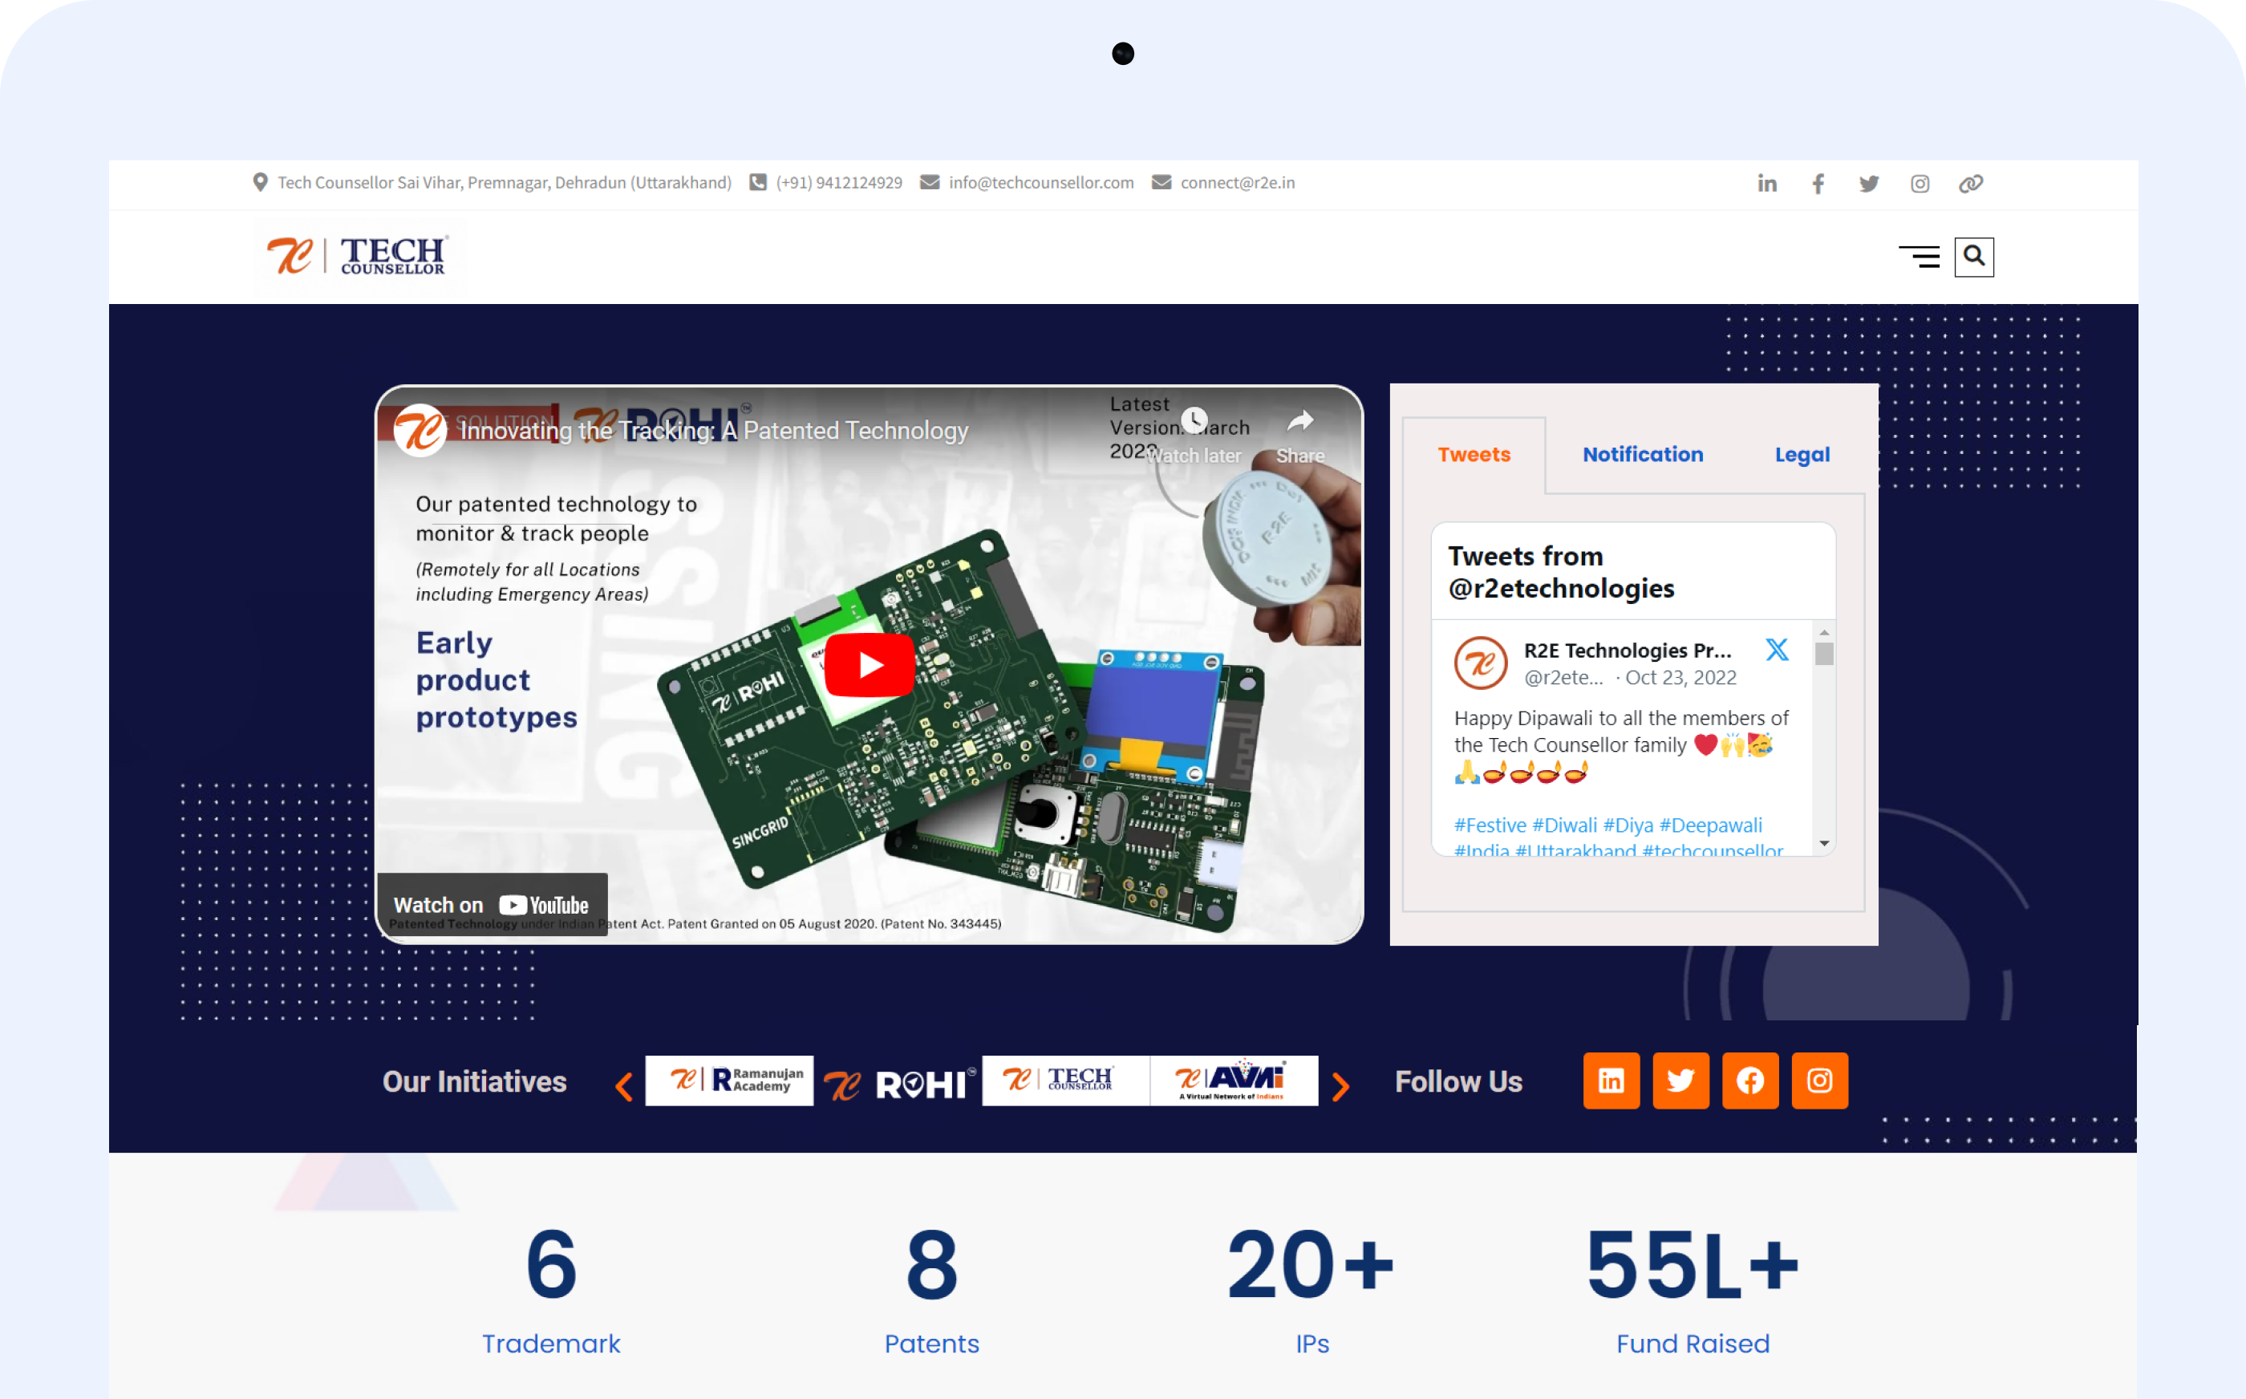Switch to the Legal tab

[1801, 454]
